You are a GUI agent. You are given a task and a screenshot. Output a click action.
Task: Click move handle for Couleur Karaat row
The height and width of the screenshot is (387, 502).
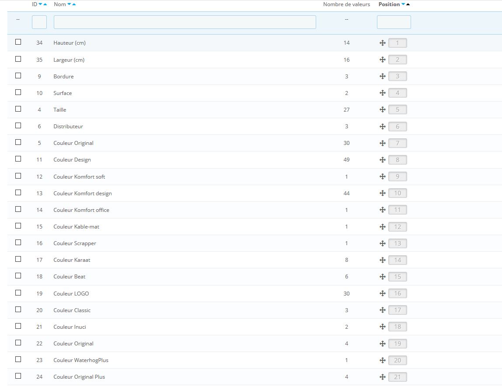pyautogui.click(x=382, y=260)
